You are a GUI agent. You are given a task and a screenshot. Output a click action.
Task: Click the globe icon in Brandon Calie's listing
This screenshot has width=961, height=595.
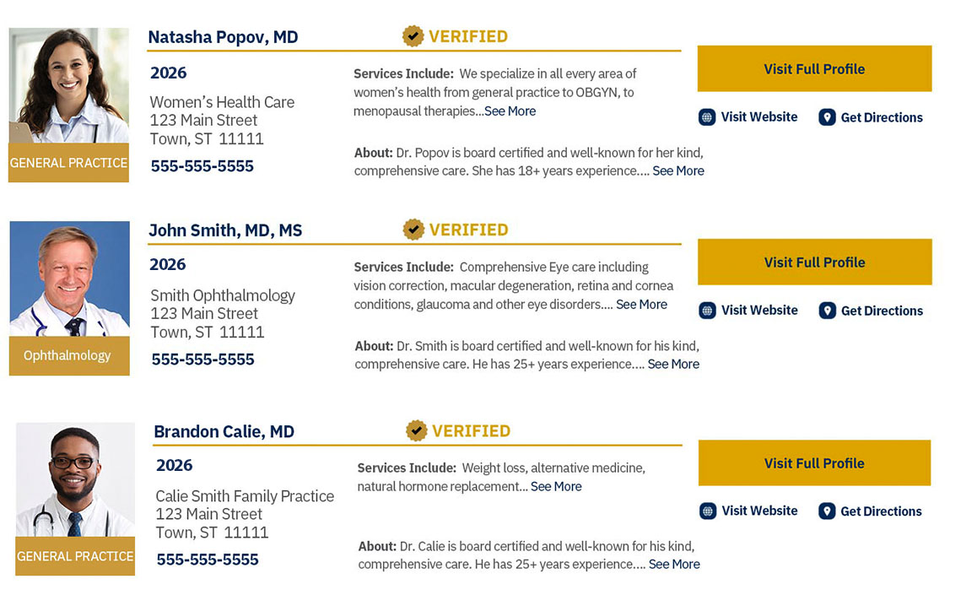coord(708,511)
